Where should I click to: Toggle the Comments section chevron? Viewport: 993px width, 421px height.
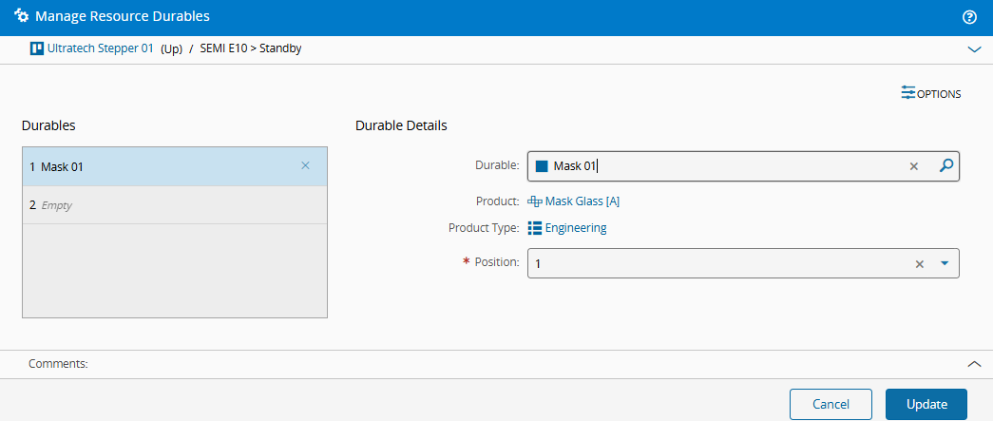pos(975,364)
